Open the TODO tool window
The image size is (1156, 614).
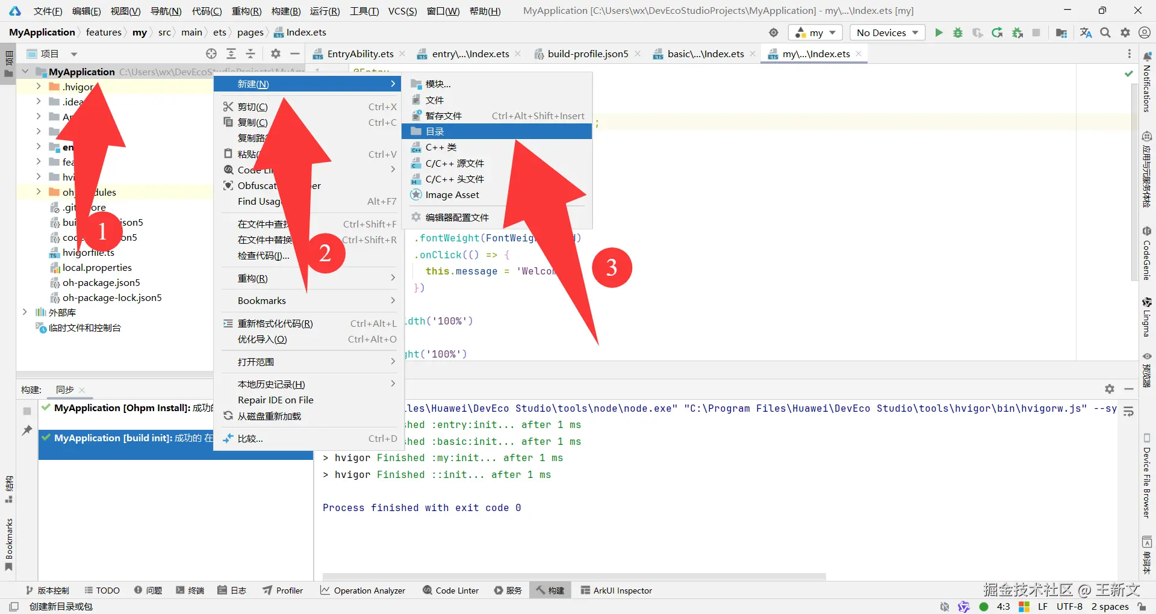pos(102,591)
